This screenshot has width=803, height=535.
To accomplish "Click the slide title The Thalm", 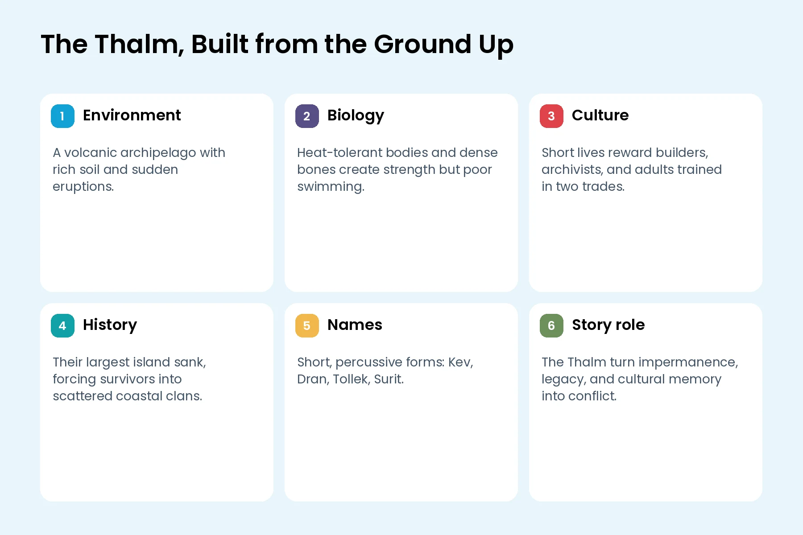I will click(x=277, y=45).
